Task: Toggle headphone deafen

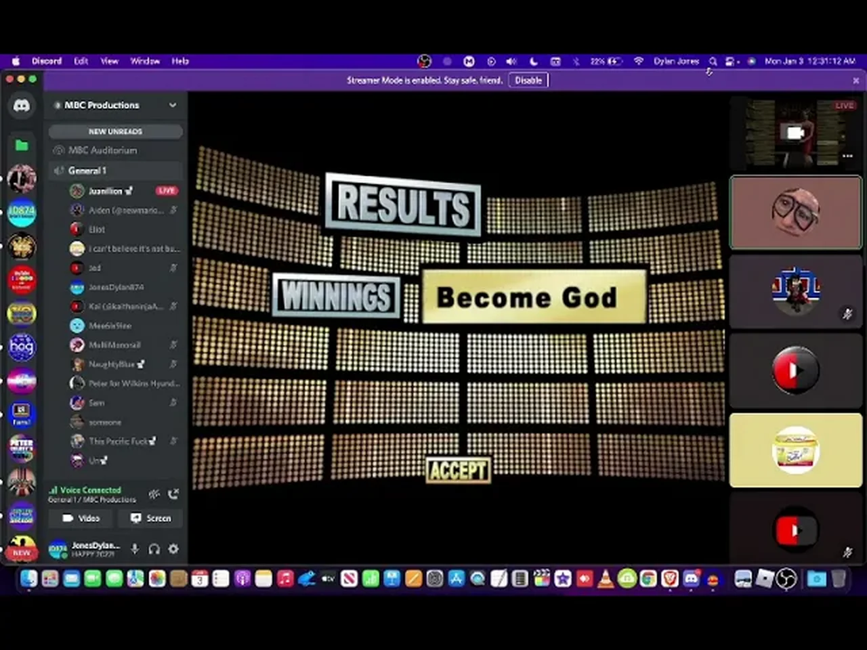Action: click(154, 548)
